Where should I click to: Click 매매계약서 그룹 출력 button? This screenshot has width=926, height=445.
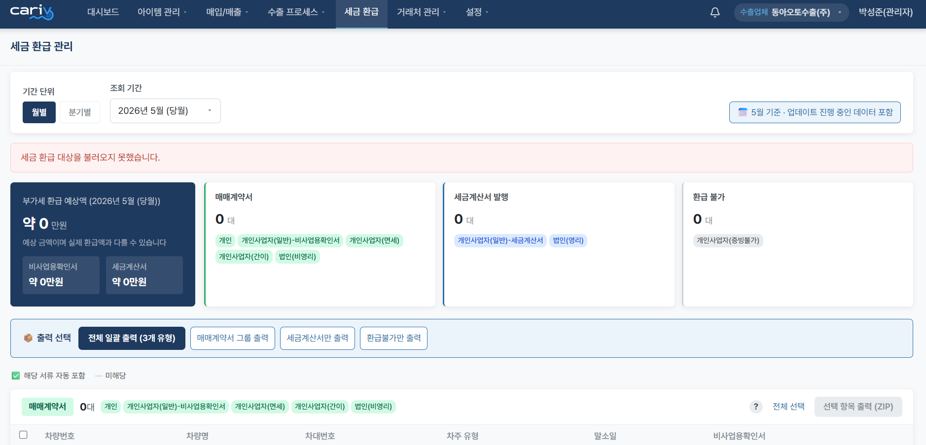pos(233,338)
